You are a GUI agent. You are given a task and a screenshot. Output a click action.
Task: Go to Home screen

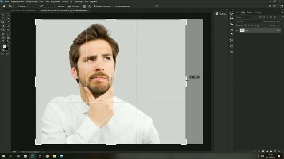click(4, 6)
